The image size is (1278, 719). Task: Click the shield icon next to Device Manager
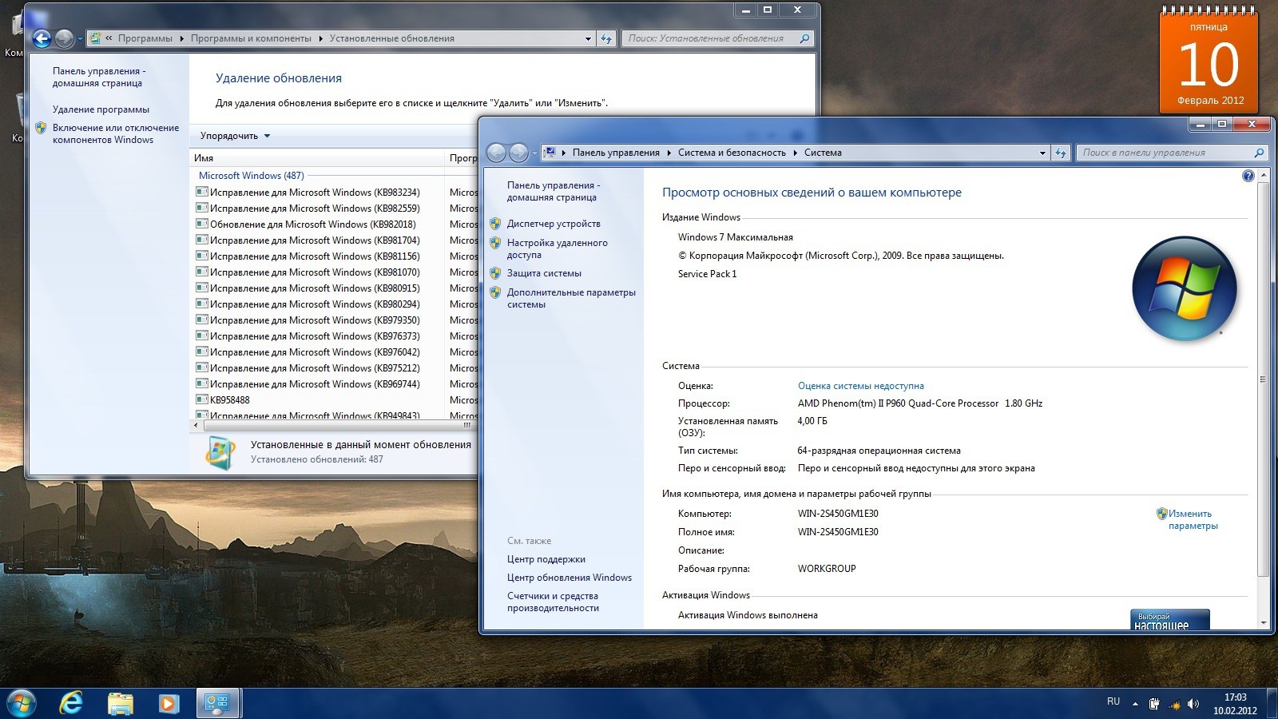(495, 224)
